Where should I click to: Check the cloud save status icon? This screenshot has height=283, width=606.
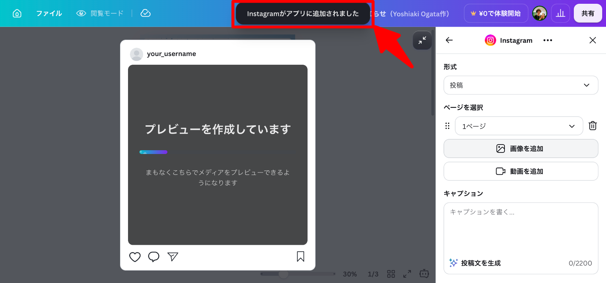click(145, 14)
